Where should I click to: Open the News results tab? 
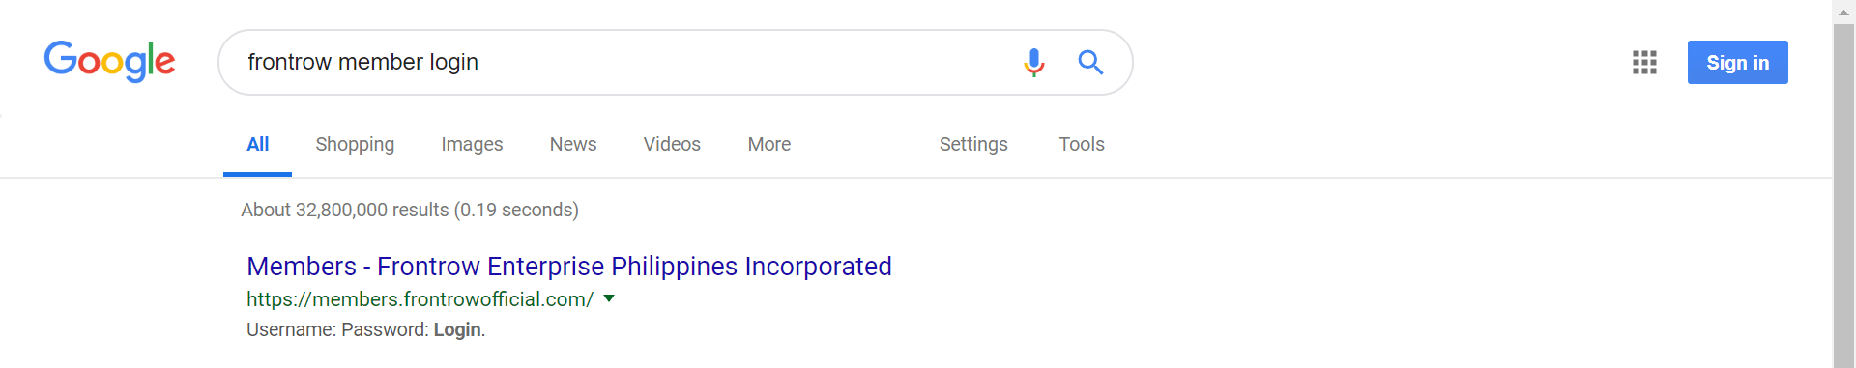573,144
